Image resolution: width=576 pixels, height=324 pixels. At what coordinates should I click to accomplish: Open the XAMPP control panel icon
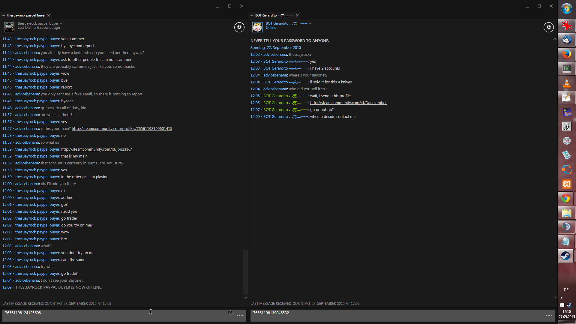(x=566, y=184)
